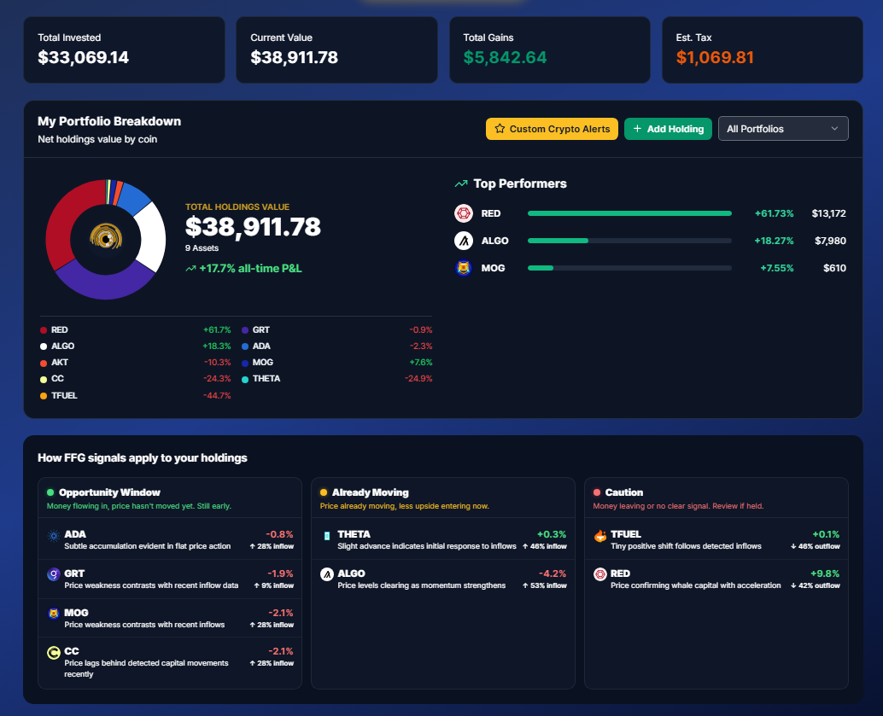Click the Add Holding button
This screenshot has height=716, width=883.
pos(668,128)
